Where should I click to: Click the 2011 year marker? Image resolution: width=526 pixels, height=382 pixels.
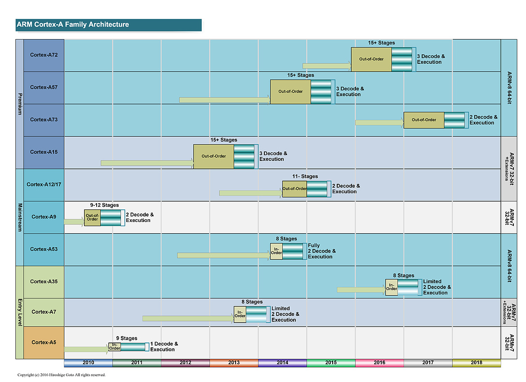[x=137, y=363]
